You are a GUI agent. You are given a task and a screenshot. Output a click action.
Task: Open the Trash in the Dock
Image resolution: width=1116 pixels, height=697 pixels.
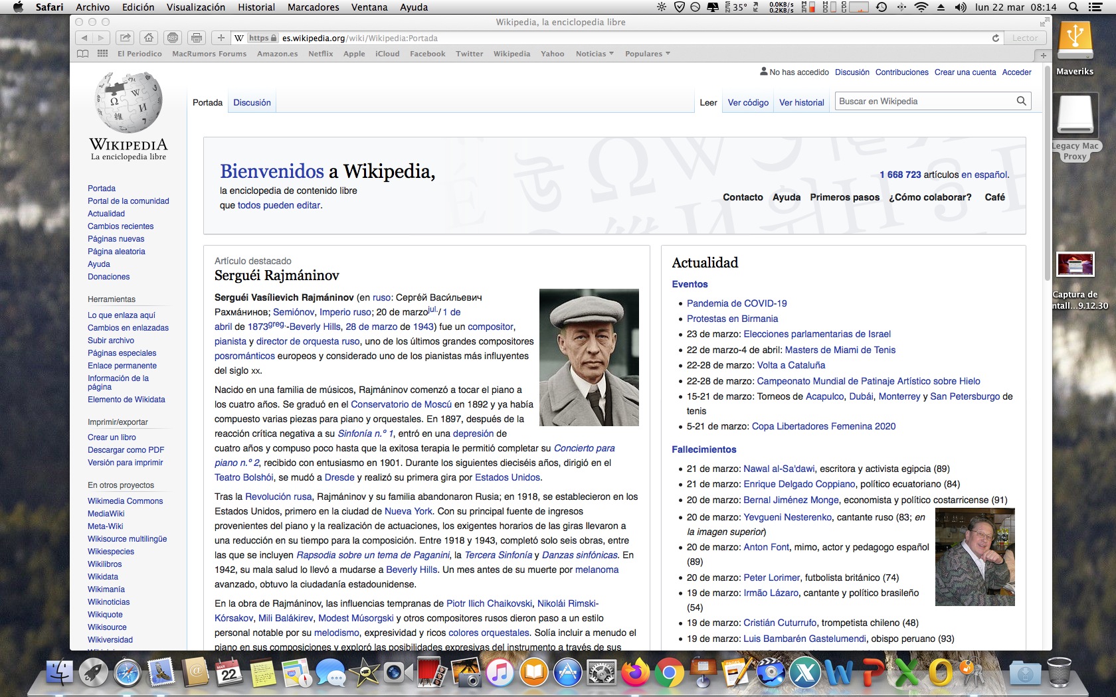pos(1059,673)
